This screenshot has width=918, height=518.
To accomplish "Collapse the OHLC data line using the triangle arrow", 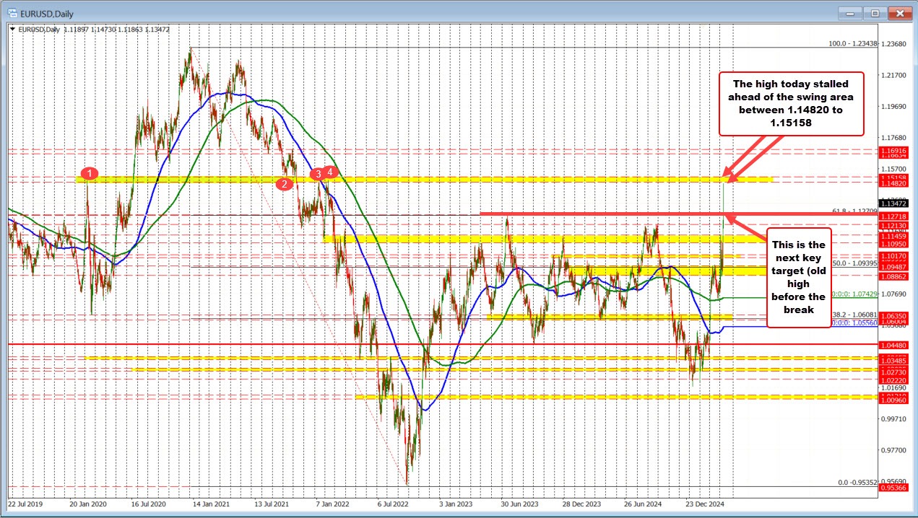I will [14, 30].
